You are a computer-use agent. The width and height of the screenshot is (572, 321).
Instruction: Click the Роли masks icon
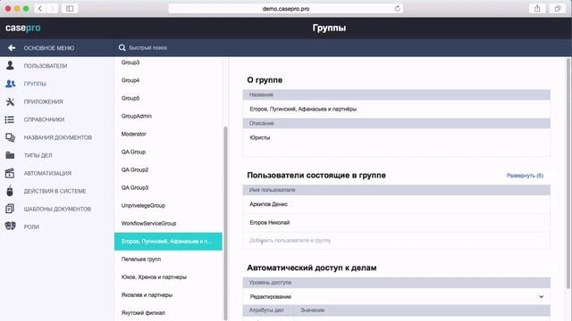pos(10,226)
